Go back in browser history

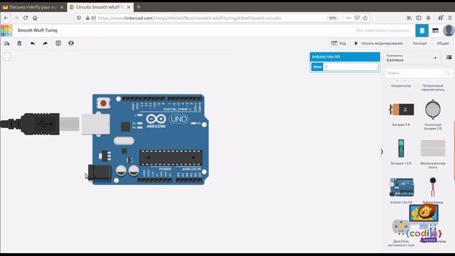[x=6, y=18]
